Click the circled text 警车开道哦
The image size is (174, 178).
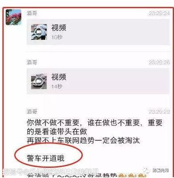coord(45,158)
